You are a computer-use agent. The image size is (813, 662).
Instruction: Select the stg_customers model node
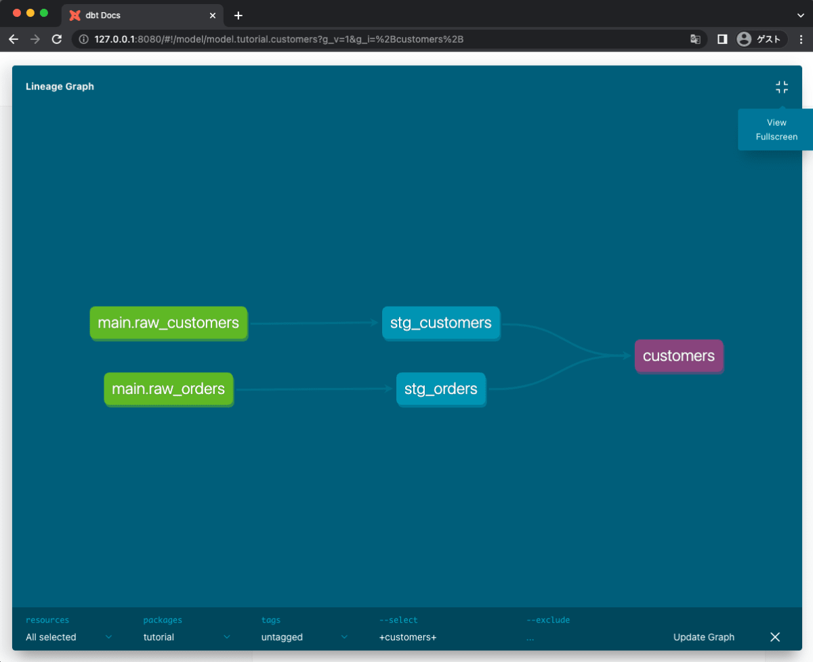(x=441, y=323)
